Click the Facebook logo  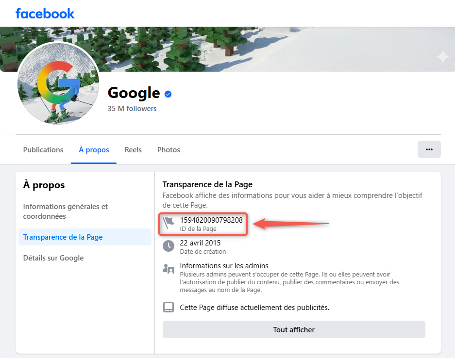[45, 13]
